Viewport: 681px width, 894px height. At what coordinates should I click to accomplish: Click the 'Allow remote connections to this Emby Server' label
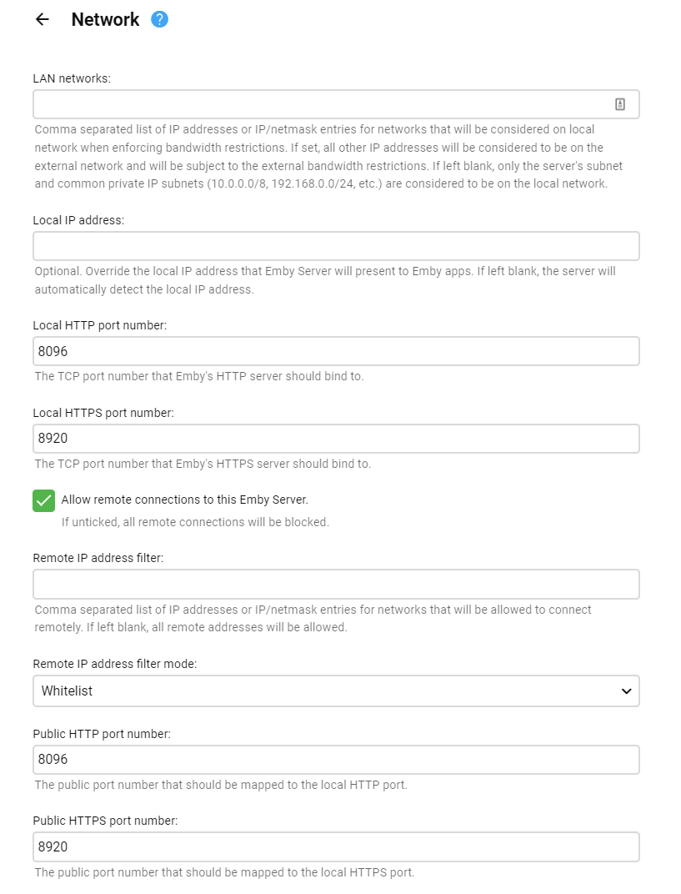184,500
